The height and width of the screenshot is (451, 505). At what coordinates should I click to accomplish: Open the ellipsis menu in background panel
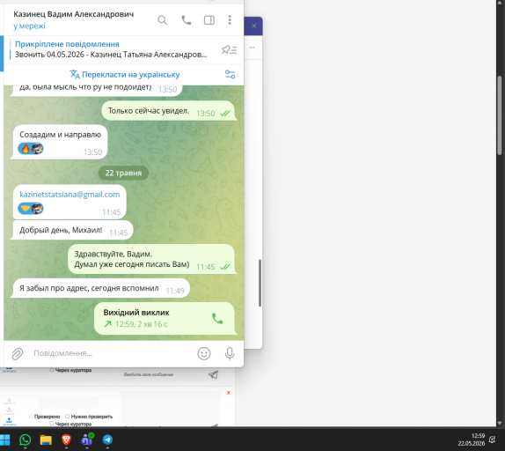point(252,48)
